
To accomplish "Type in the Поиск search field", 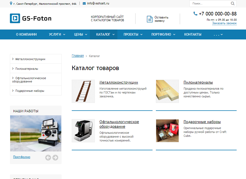I will click(x=209, y=4).
